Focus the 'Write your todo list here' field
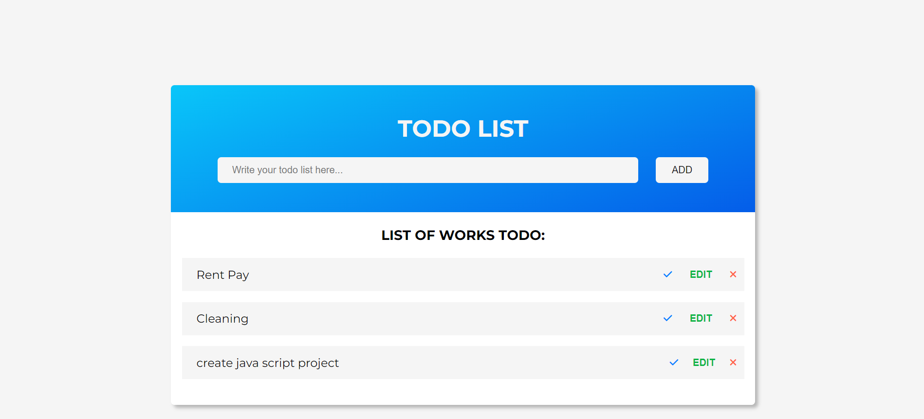 pos(427,170)
